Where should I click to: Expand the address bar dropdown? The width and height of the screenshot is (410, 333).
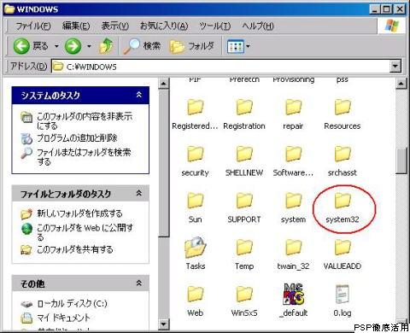click(395, 67)
